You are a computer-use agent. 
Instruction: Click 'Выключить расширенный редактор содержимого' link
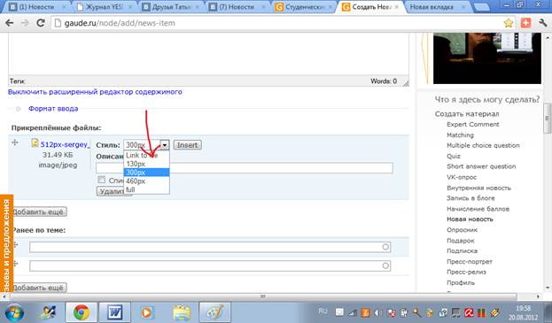(95, 92)
